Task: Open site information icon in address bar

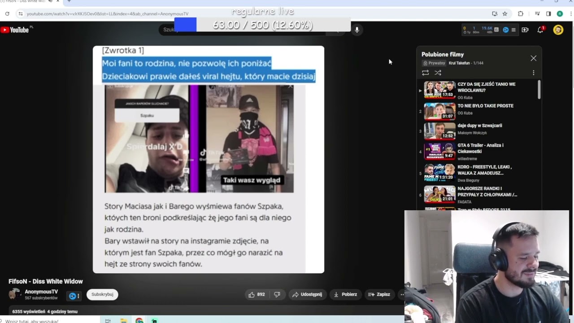Action: pyautogui.click(x=20, y=14)
